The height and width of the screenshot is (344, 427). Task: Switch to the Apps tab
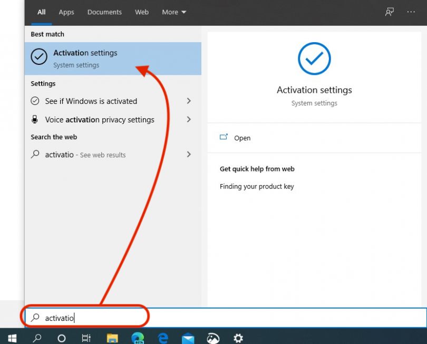[66, 12]
